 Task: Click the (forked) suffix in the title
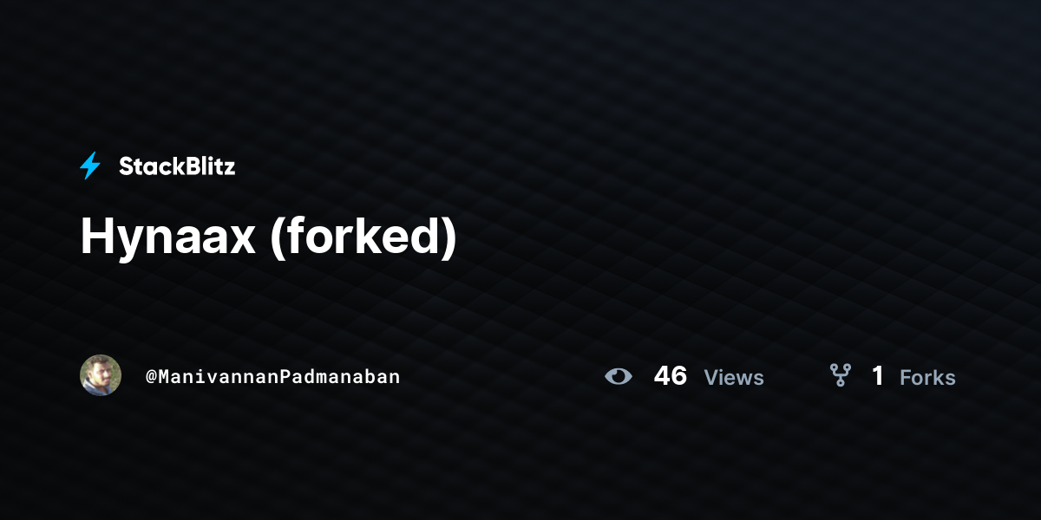tap(363, 236)
